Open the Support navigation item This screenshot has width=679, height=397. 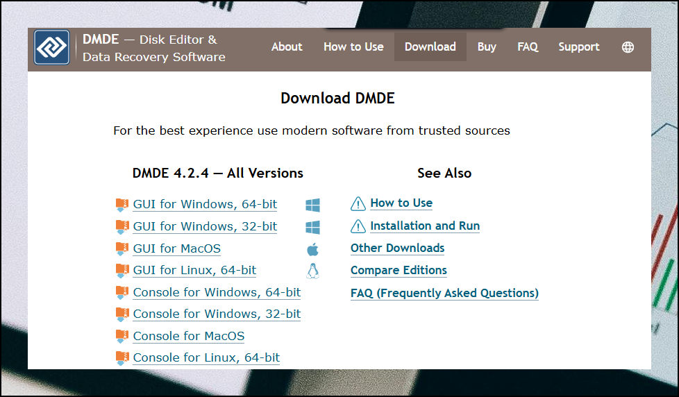click(x=578, y=47)
